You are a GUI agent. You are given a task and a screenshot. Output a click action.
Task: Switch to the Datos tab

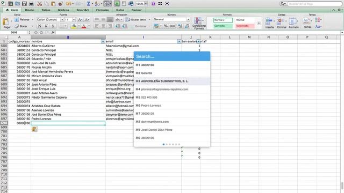coord(120,10)
